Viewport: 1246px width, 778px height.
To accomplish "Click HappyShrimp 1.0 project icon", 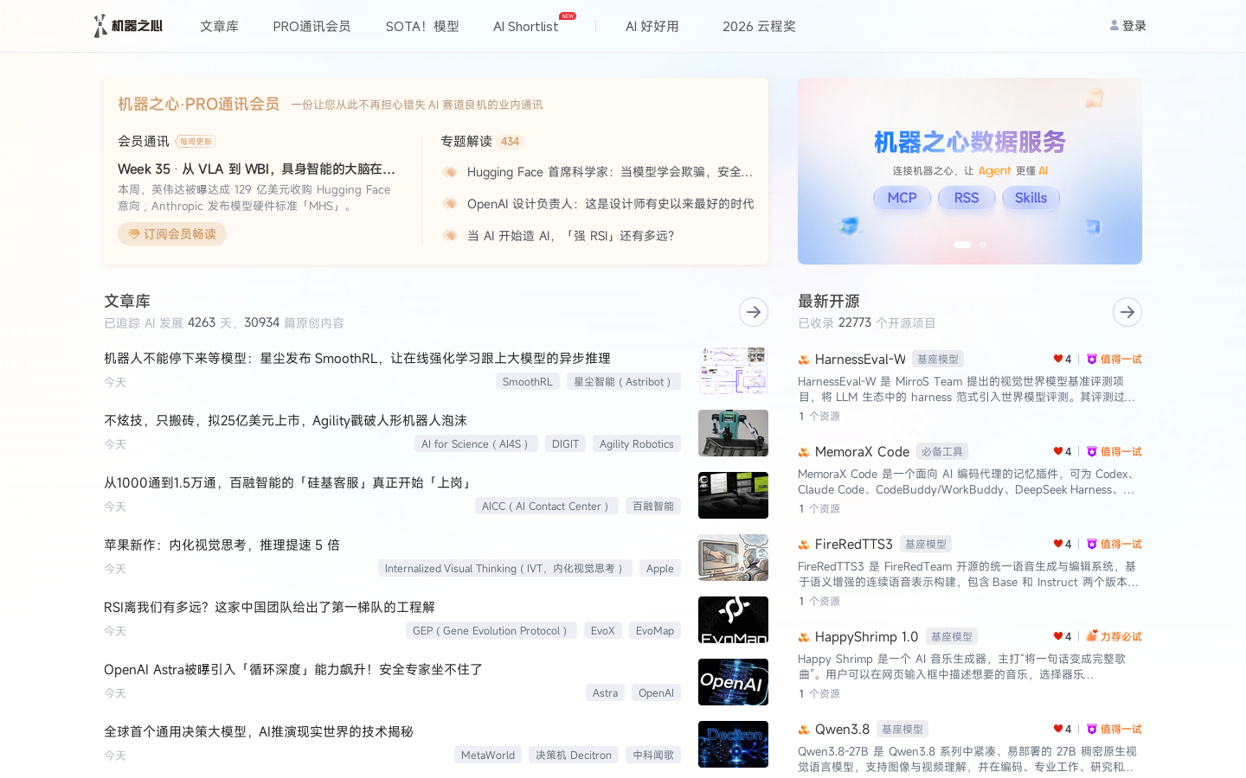I will click(804, 637).
